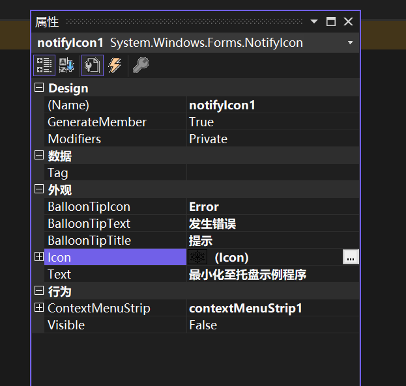This screenshot has height=386, width=406.
Task: Maximize the Properties panel
Action: coord(331,21)
